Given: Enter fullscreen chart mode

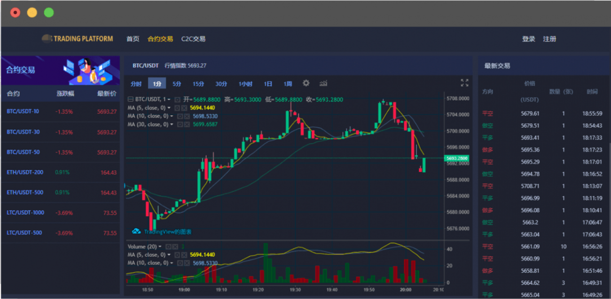Looking at the screenshot, I should click(464, 83).
